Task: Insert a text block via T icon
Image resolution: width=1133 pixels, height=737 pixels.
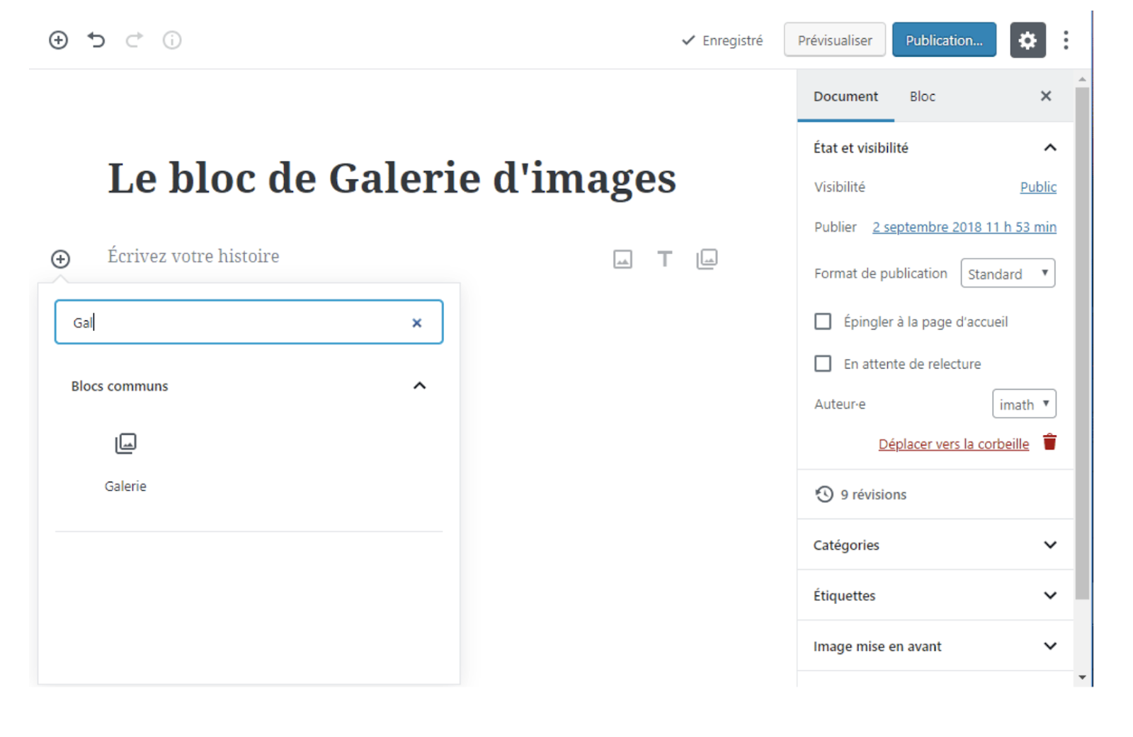Action: pos(664,260)
